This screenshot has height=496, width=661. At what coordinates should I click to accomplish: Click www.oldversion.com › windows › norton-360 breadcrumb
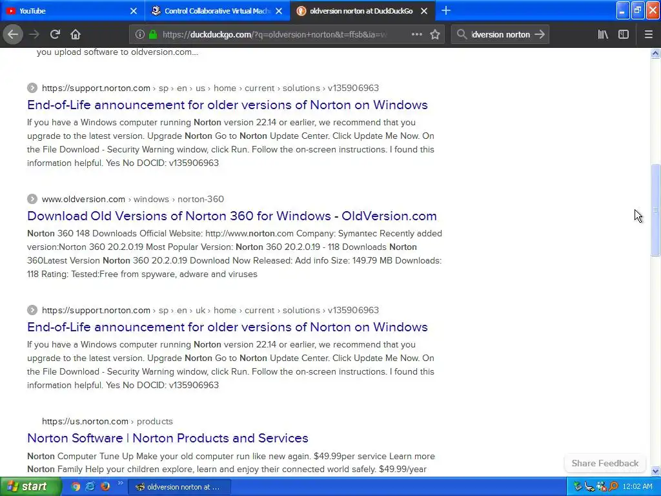coord(133,199)
